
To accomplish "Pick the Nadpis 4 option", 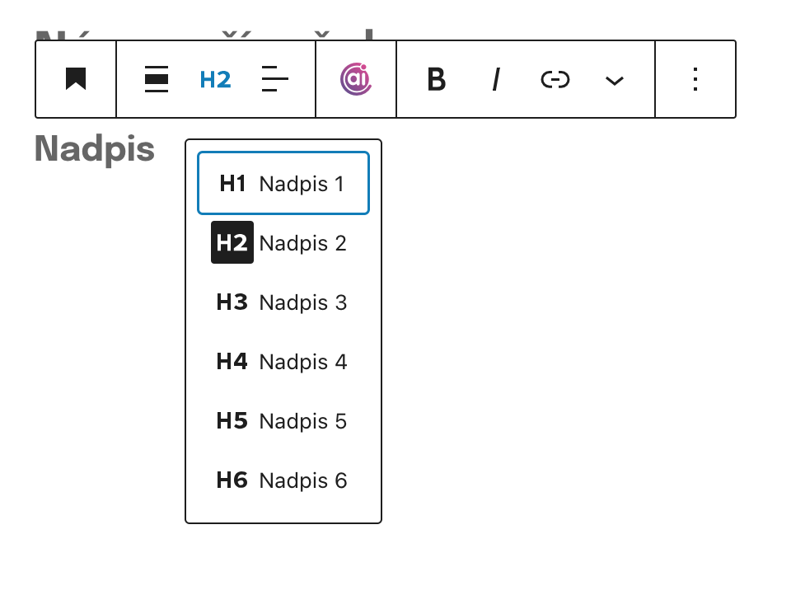I will pyautogui.click(x=302, y=362).
